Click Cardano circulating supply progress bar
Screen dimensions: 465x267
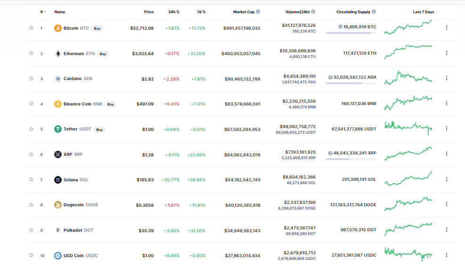tap(351, 83)
